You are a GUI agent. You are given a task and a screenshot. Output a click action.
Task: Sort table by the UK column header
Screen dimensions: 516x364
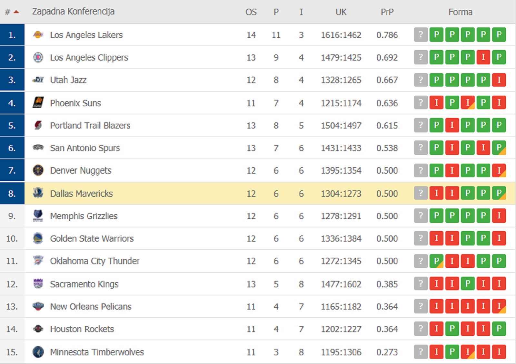[341, 12]
